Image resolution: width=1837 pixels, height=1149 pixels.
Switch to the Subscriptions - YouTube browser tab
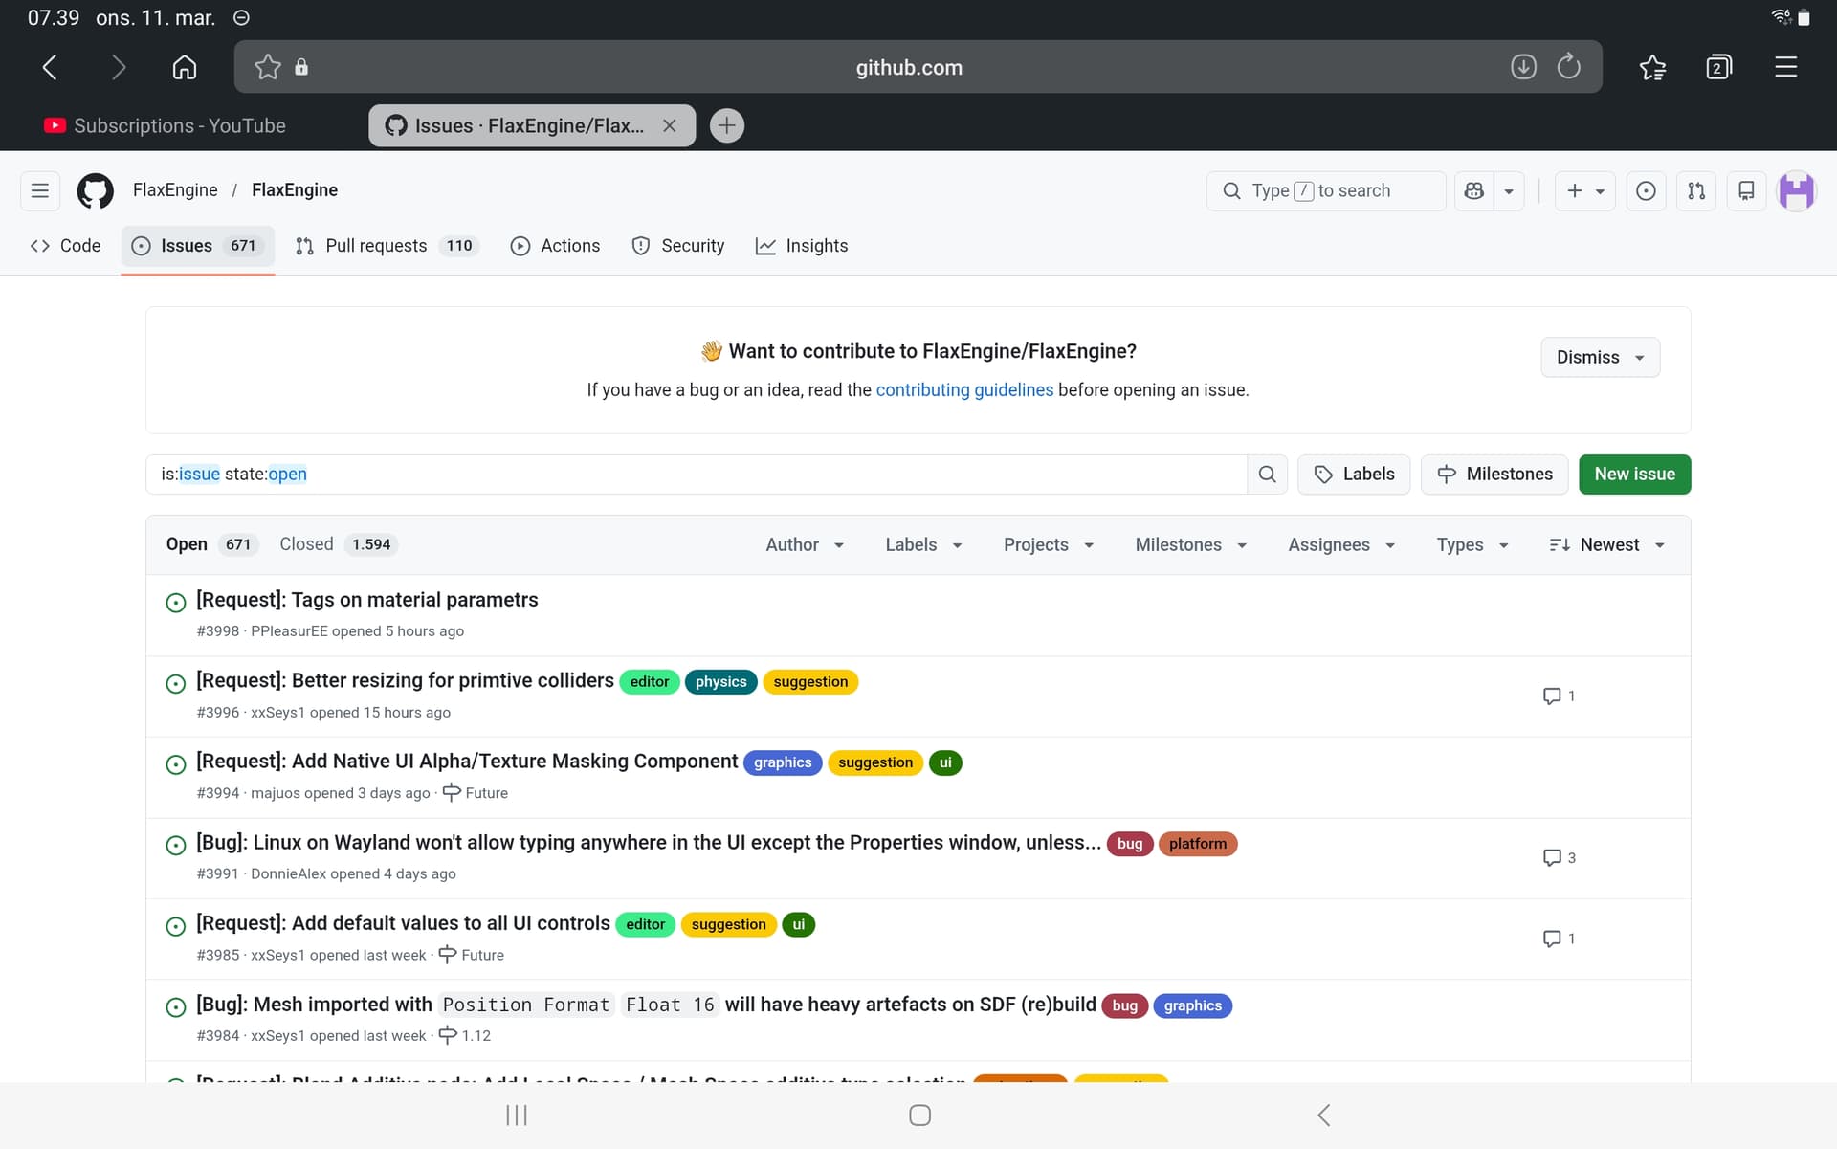179,125
